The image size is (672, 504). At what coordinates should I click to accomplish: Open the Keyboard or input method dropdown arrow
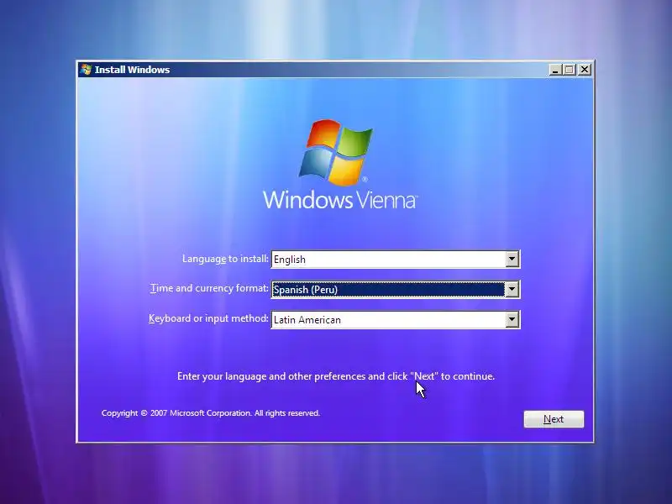pos(512,320)
